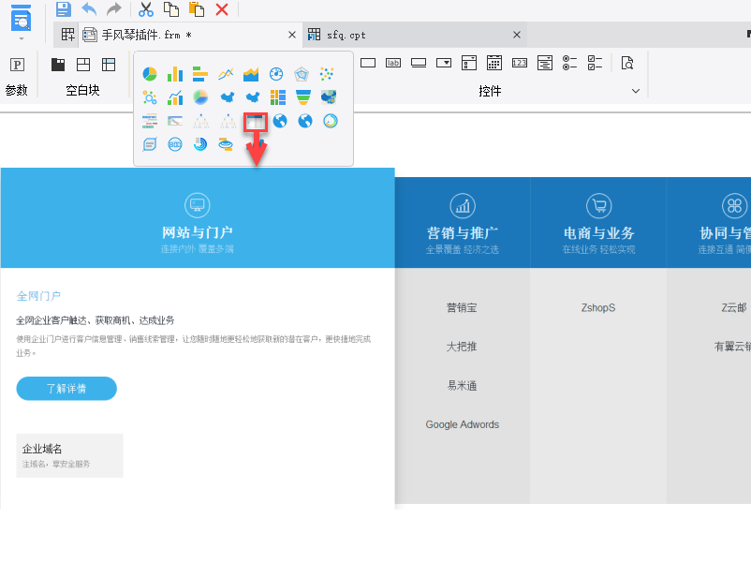Insert a funnel chart
The image size is (751, 563).
(x=303, y=97)
